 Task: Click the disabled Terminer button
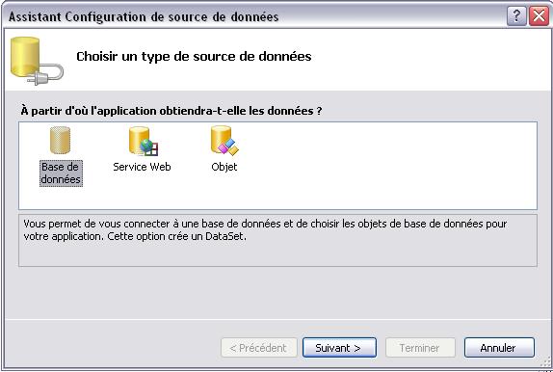coord(420,348)
